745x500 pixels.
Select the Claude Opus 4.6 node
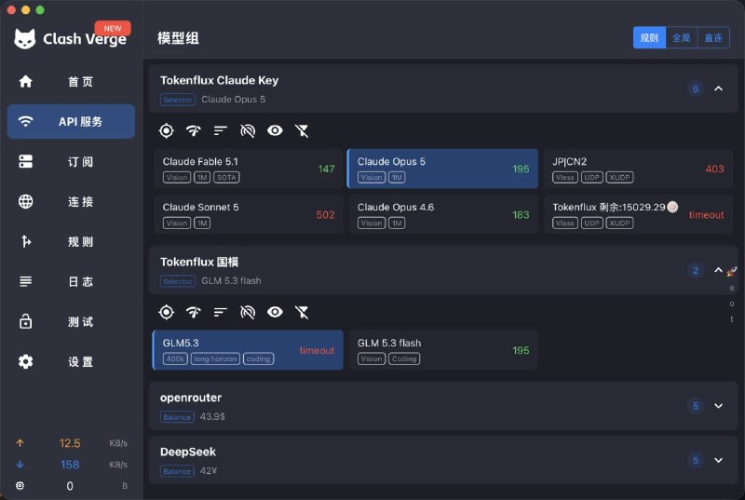[x=443, y=214]
